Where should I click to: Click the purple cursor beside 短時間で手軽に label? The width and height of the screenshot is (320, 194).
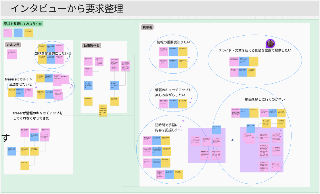(183, 121)
